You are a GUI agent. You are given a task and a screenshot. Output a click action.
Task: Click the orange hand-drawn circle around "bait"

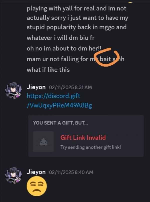coord(106,57)
